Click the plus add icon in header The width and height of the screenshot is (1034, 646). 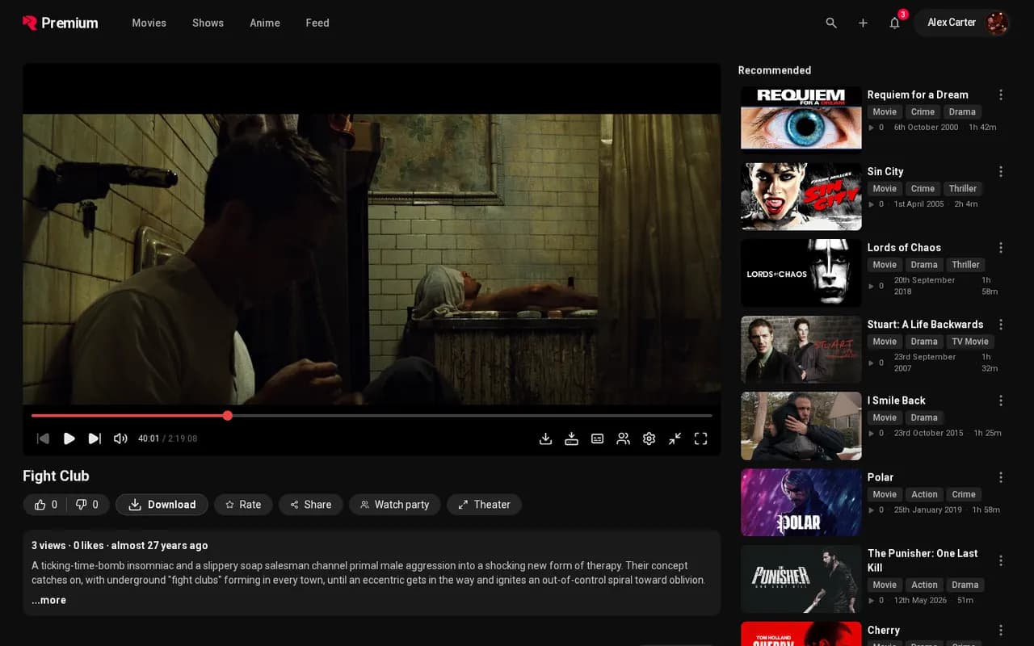(863, 23)
